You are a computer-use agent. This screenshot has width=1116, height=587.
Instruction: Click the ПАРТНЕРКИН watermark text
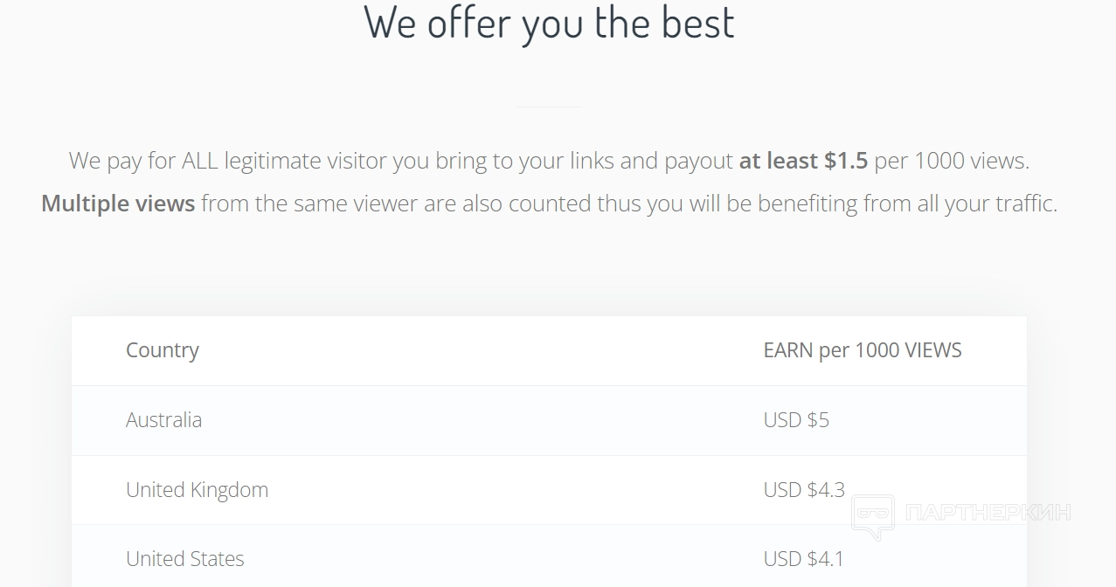tap(988, 513)
